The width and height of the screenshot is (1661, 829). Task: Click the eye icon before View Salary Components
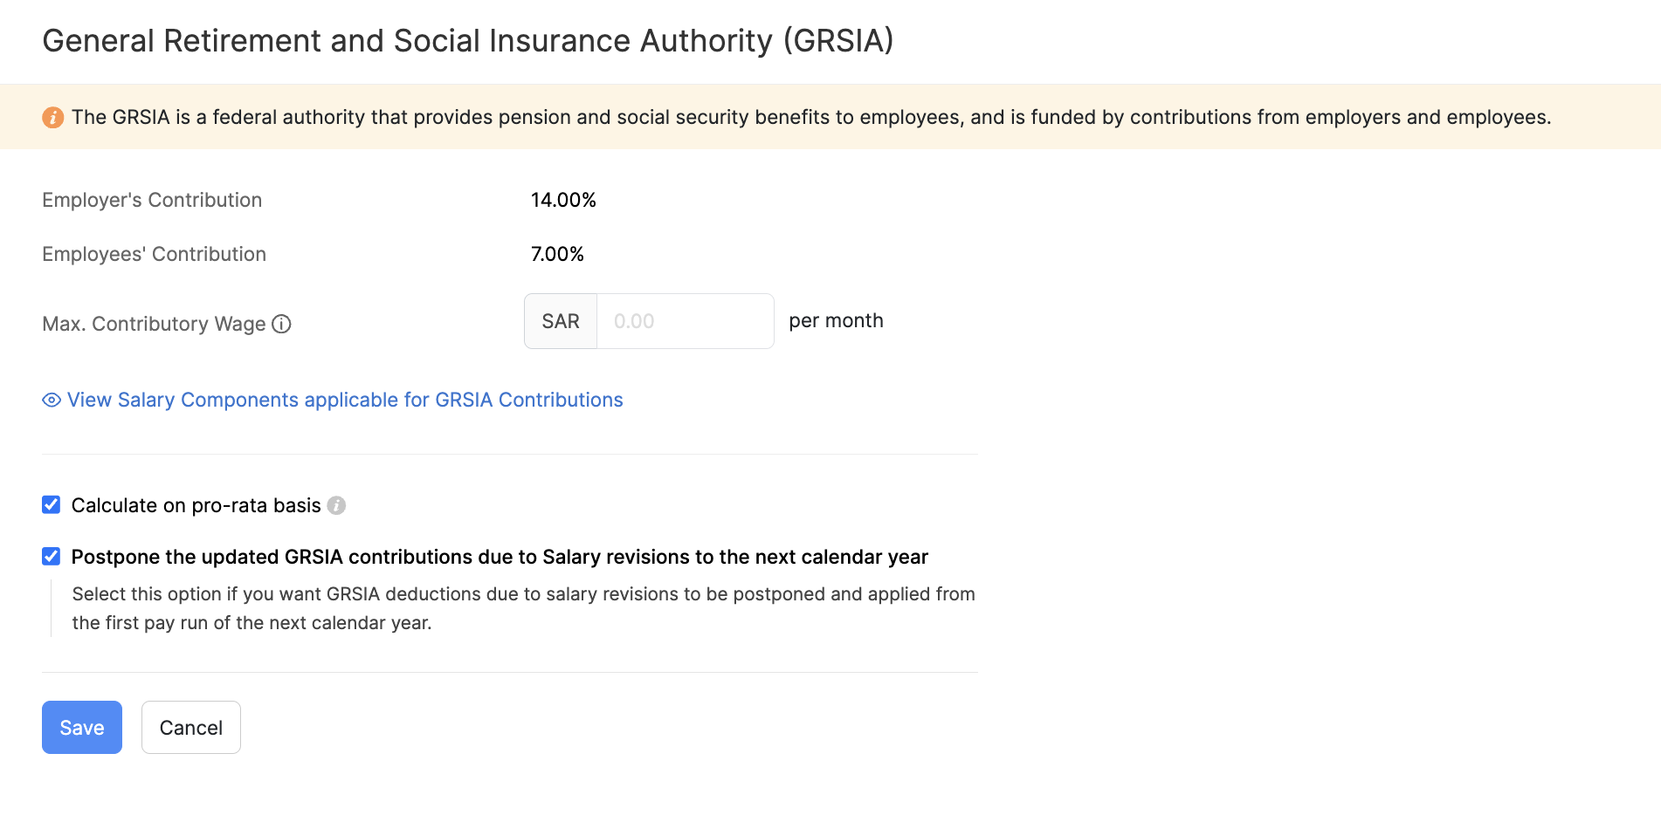point(50,400)
